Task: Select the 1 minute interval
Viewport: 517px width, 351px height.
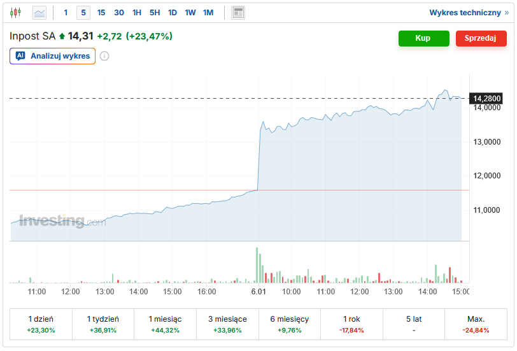Action: pyautogui.click(x=66, y=13)
